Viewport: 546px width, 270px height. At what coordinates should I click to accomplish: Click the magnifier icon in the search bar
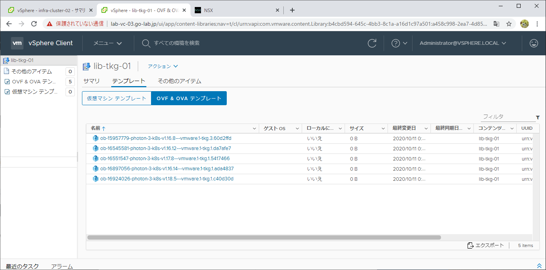[x=146, y=43]
